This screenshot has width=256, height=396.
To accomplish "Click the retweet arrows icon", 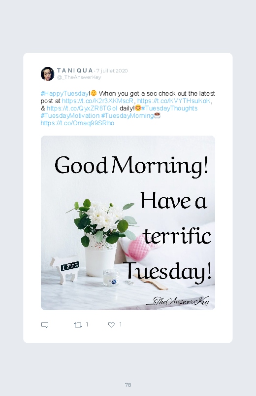I will coord(78,325).
